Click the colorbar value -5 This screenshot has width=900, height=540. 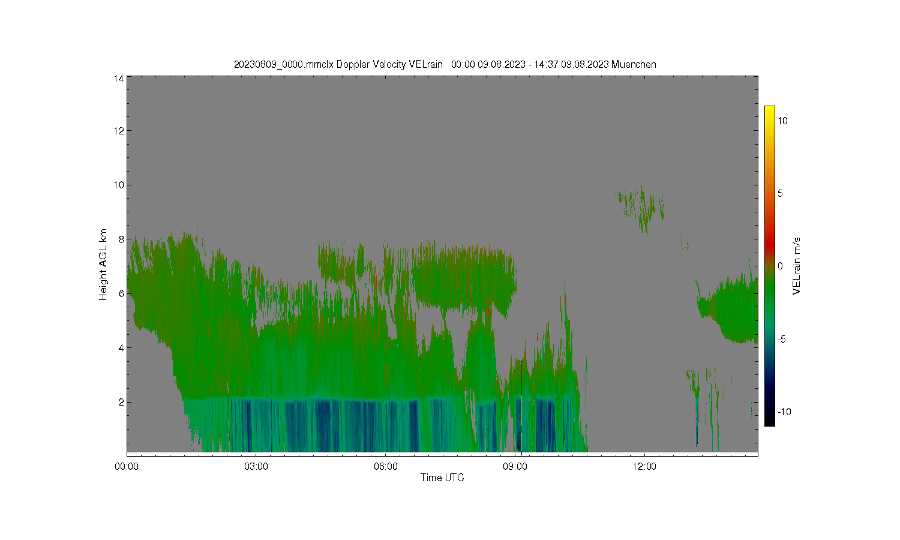coord(782,339)
